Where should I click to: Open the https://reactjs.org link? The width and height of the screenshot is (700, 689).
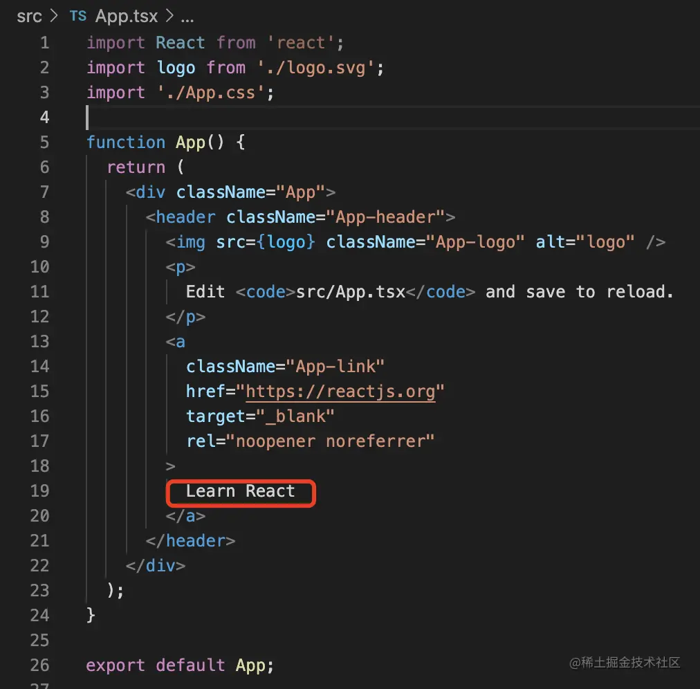pyautogui.click(x=340, y=391)
